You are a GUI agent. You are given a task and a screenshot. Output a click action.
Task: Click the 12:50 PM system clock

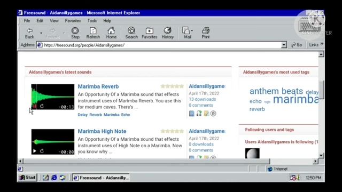pos(314,178)
